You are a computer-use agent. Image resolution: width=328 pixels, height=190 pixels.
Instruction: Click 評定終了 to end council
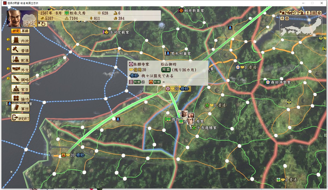(20, 118)
